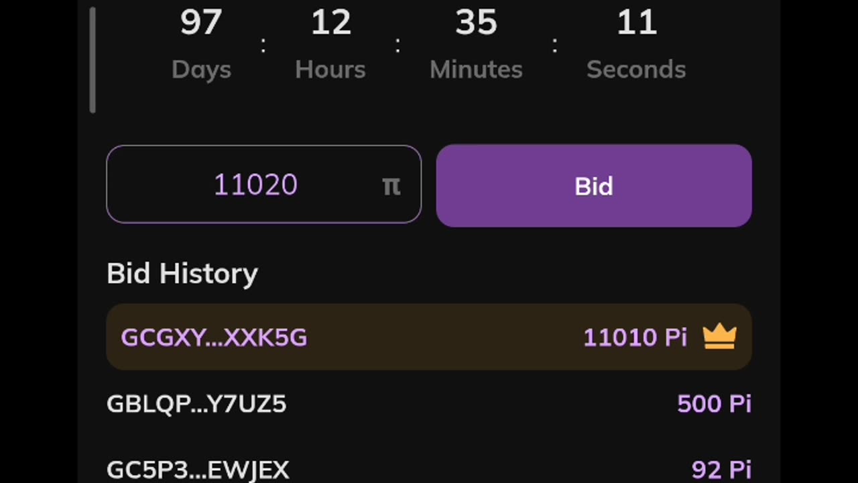Open bidder GBLQP...Y7UZ5 entry
Viewport: 858px width, 483px height.
(x=196, y=404)
